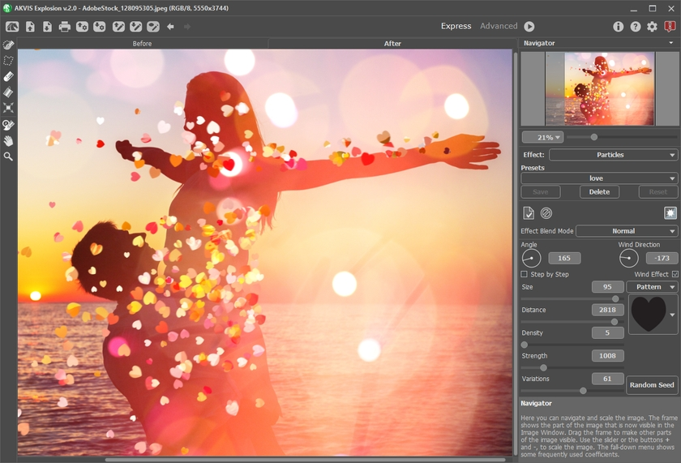
Task: Switch to Advanced mode
Action: 499,26
